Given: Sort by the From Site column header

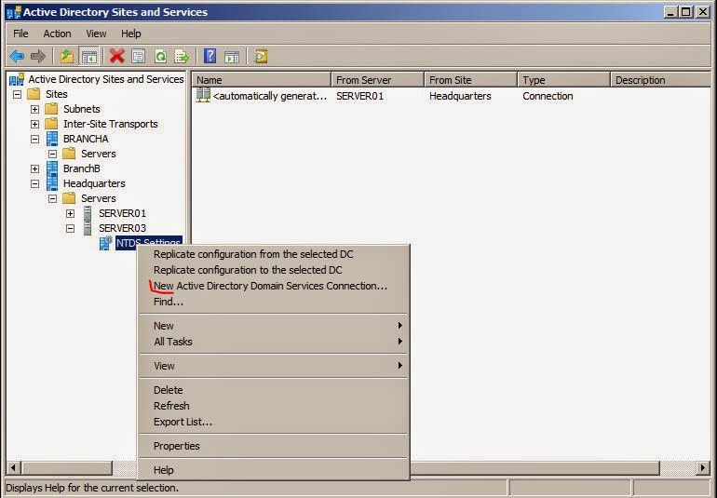Looking at the screenshot, I should [471, 79].
